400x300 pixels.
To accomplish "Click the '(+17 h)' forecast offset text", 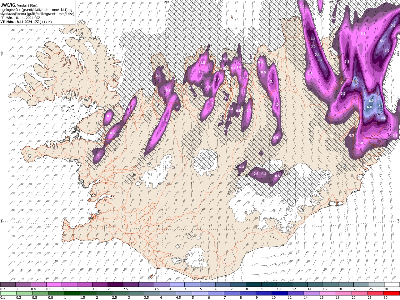I will click(46, 22).
